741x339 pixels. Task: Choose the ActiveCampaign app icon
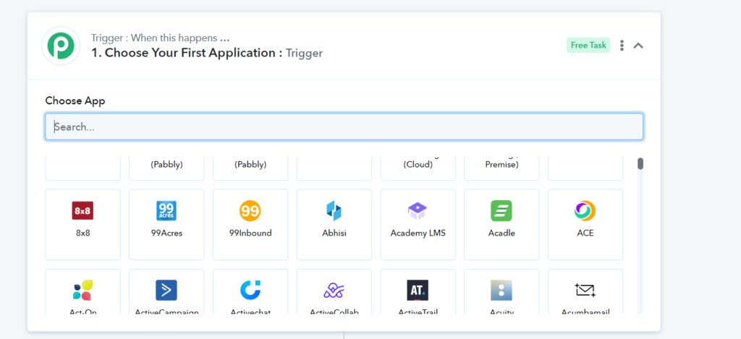click(x=166, y=291)
